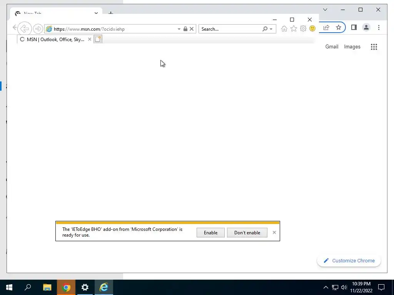This screenshot has width=394, height=295.
Task: Open Settings gear on the taskbar
Action: tap(85, 287)
